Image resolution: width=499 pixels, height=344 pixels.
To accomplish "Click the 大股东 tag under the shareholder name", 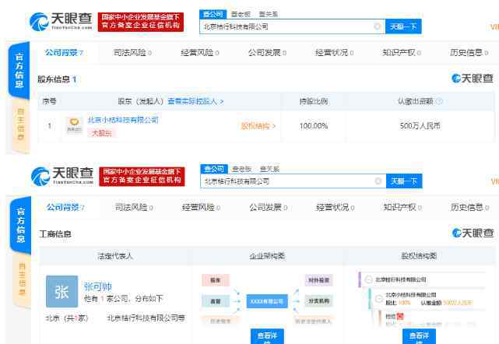I will click(x=101, y=133).
